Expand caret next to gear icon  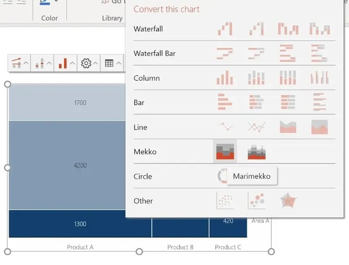pyautogui.click(x=96, y=63)
